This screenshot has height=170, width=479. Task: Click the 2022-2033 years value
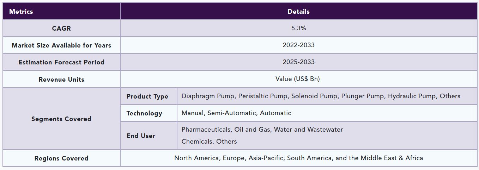pos(298,45)
